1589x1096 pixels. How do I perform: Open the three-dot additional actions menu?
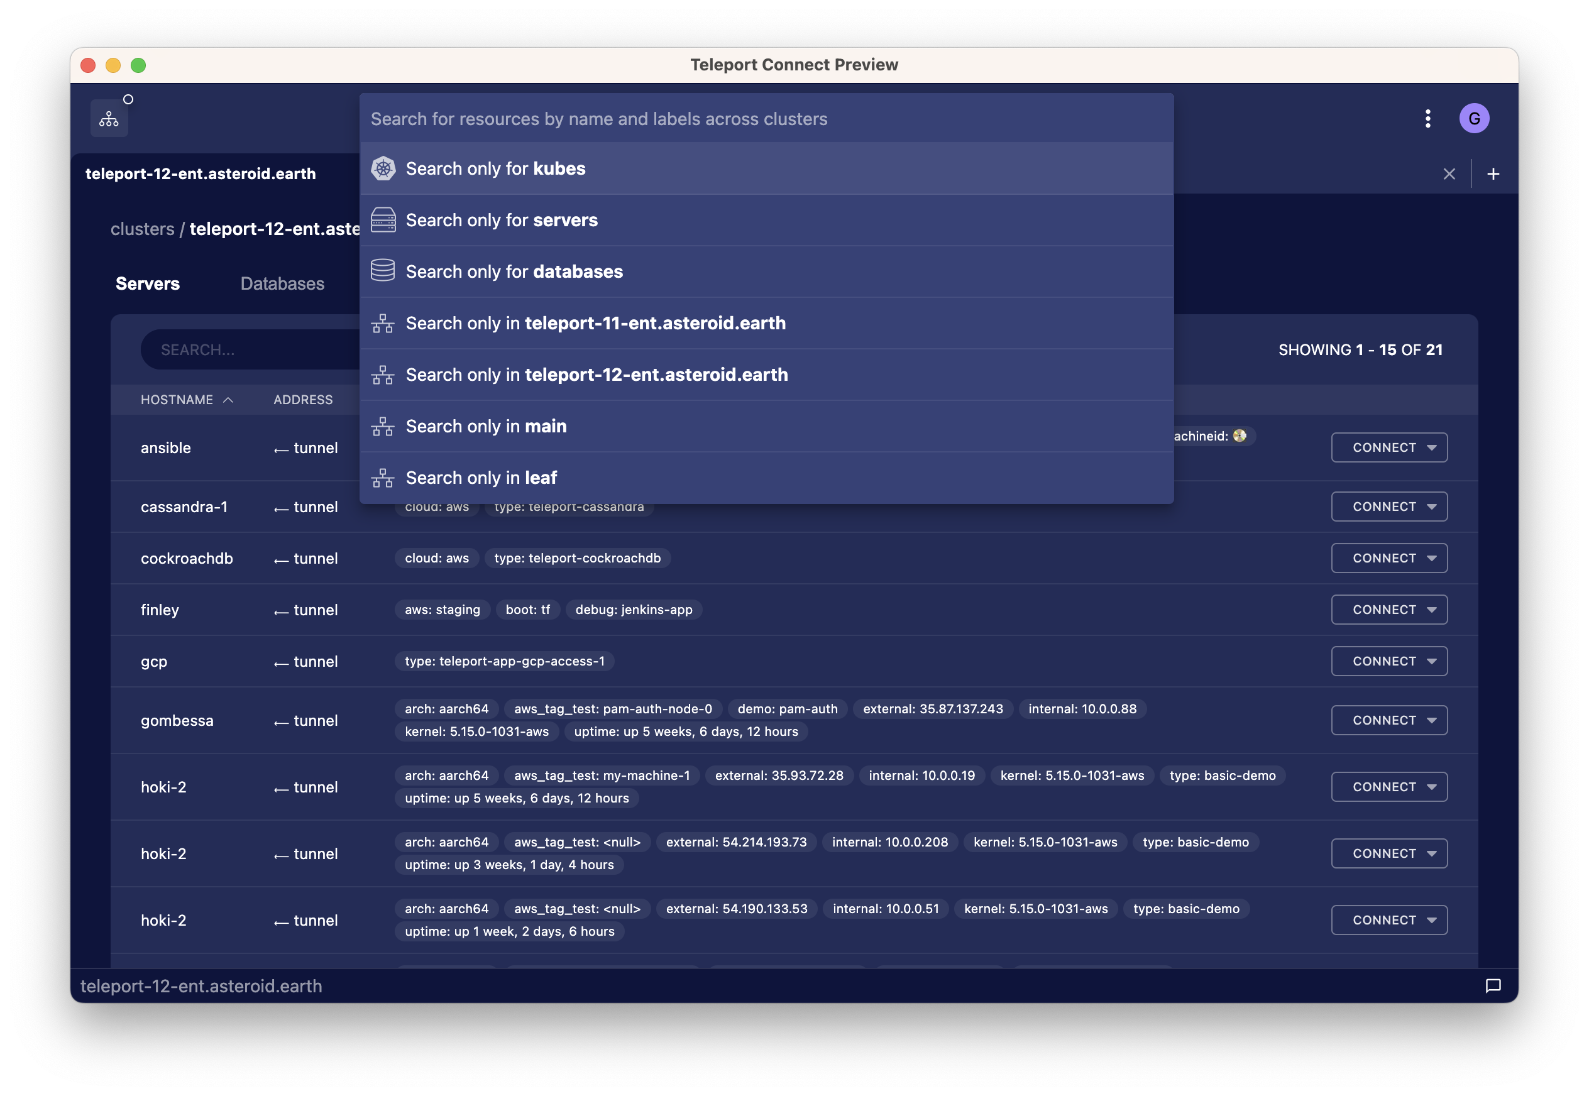click(x=1427, y=119)
